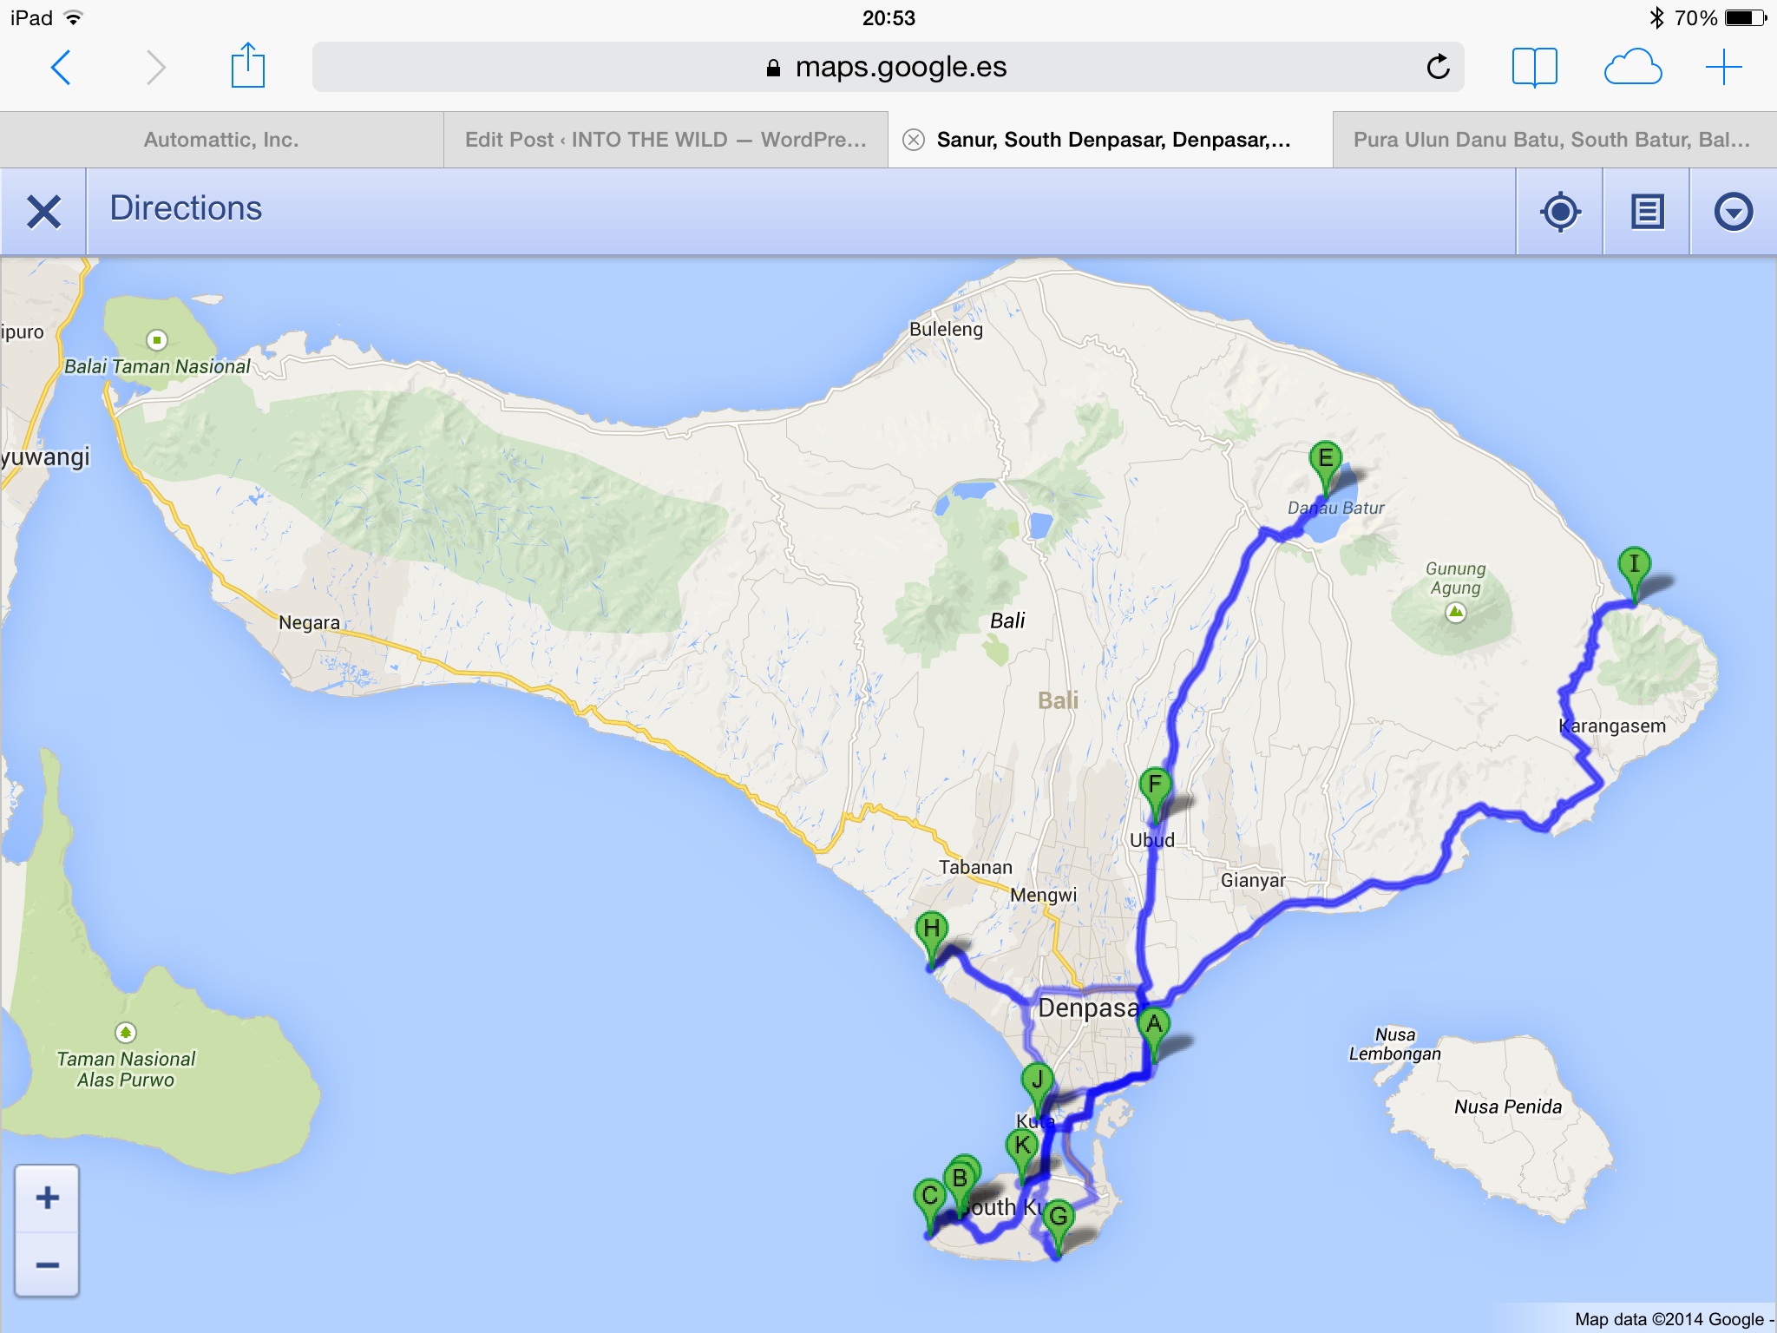Show iCloud tabs via cloud icon
This screenshot has height=1333, width=1777.
[1633, 67]
